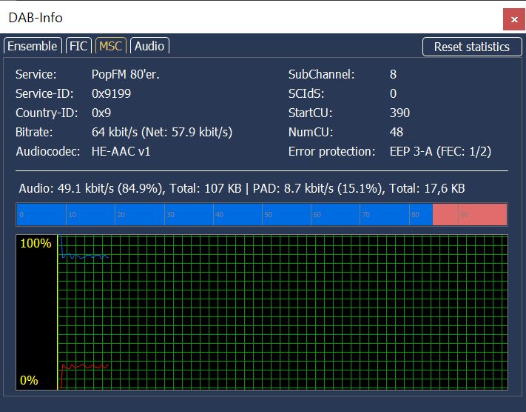Select the MSC tab
Image resolution: width=526 pixels, height=412 pixels.
point(111,46)
